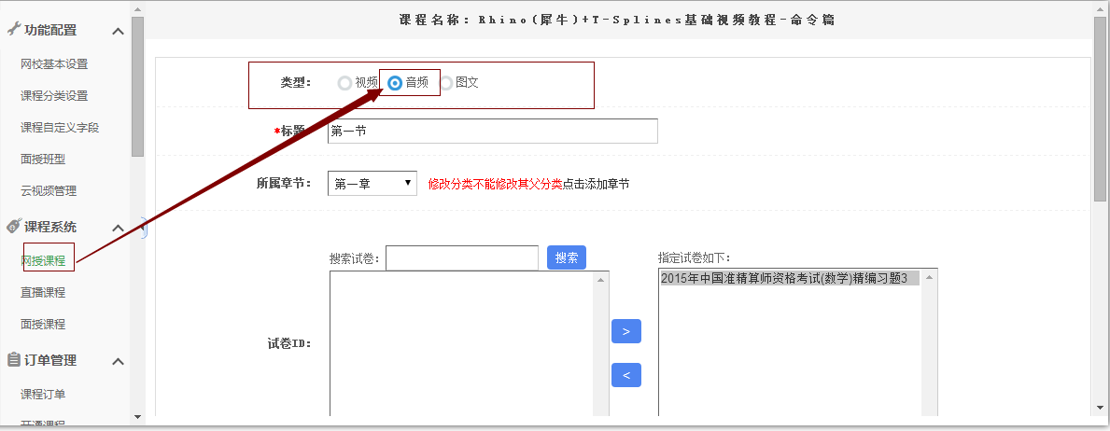Click the clipboard icon beside 订单管理
This screenshot has width=1110, height=431.
tap(14, 360)
